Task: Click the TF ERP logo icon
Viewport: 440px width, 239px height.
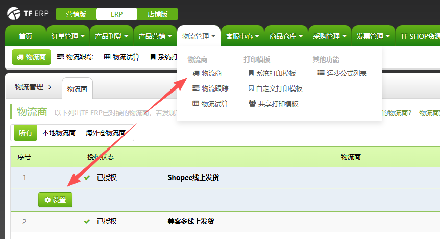Action: (x=14, y=13)
